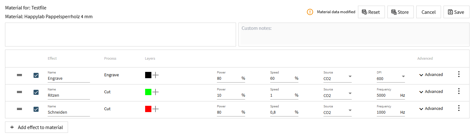Click the Reset button
The width and height of the screenshot is (473, 135).
pos(371,12)
